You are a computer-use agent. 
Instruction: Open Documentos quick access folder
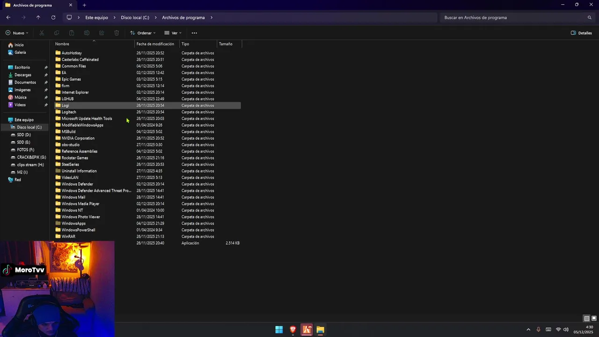coord(25,82)
